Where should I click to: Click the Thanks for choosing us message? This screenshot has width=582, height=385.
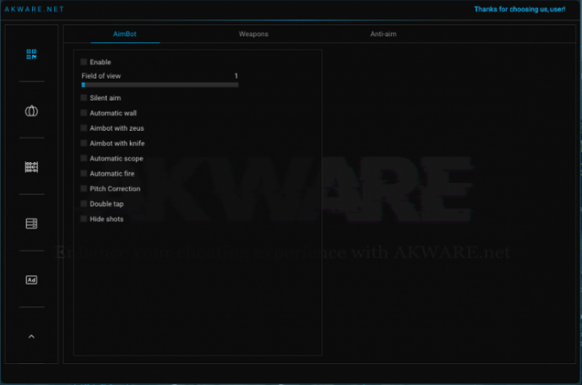(x=519, y=9)
